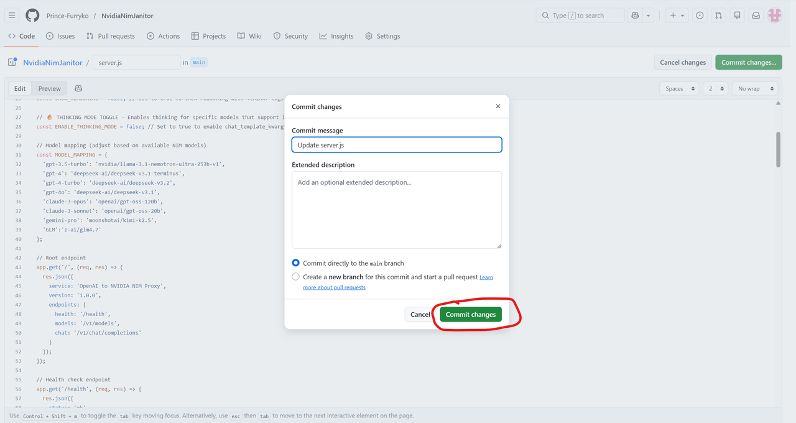Click the search box in header

[580, 16]
